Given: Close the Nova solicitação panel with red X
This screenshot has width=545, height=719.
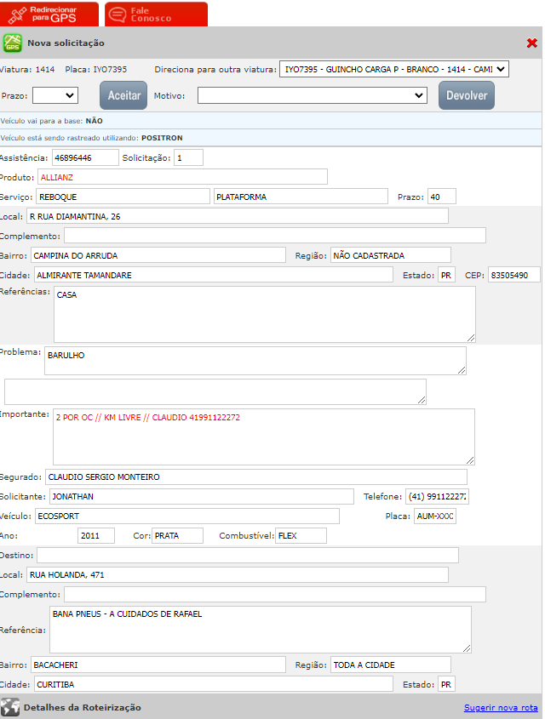Looking at the screenshot, I should click(x=531, y=43).
